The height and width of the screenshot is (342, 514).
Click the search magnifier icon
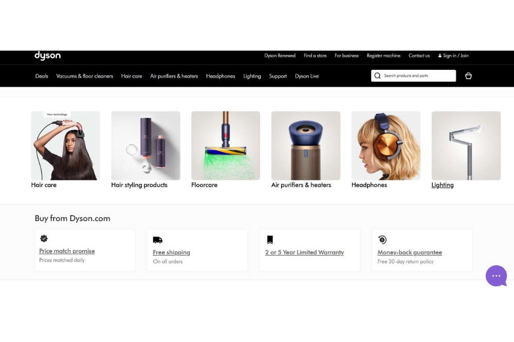tap(377, 76)
